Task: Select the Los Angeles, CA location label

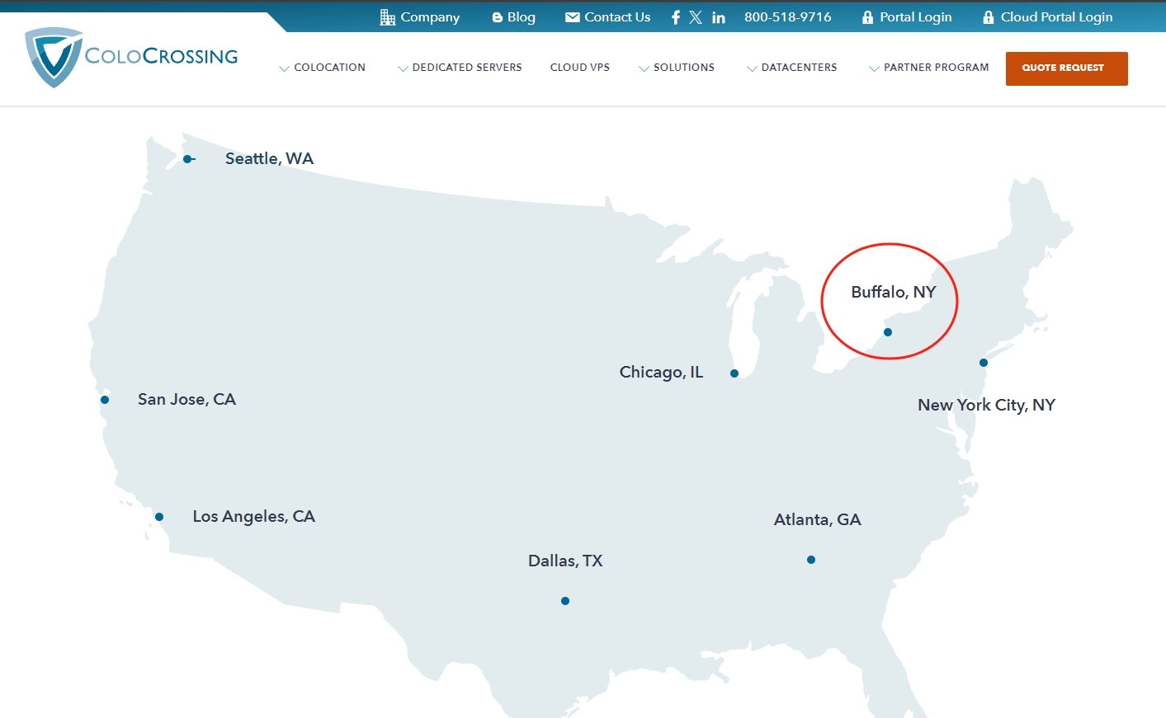Action: pyautogui.click(x=254, y=516)
